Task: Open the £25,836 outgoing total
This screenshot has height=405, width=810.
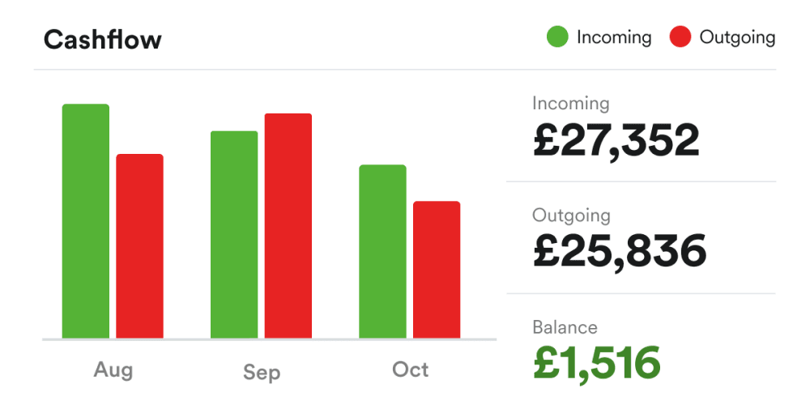Action: [620, 252]
